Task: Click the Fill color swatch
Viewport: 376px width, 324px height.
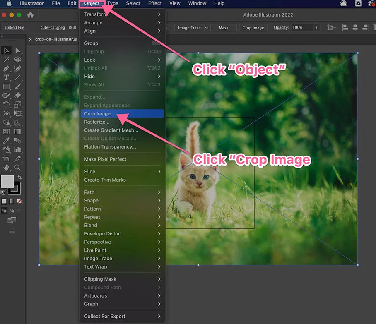Action: click(7, 181)
